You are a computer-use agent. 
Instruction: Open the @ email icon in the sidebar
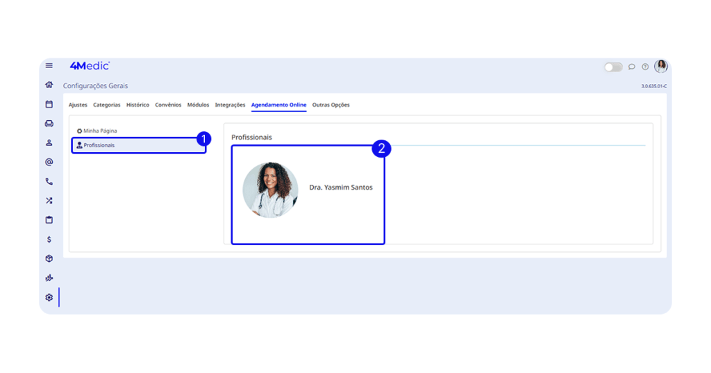click(x=49, y=162)
